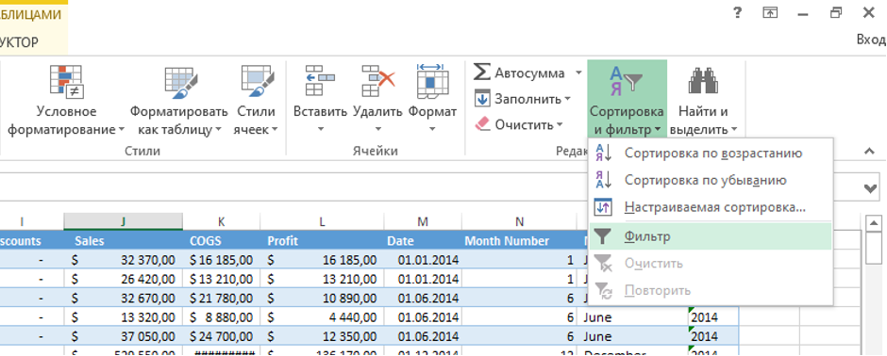Viewport: 887px width, 356px height.
Task: Select column J header
Action: 123,221
